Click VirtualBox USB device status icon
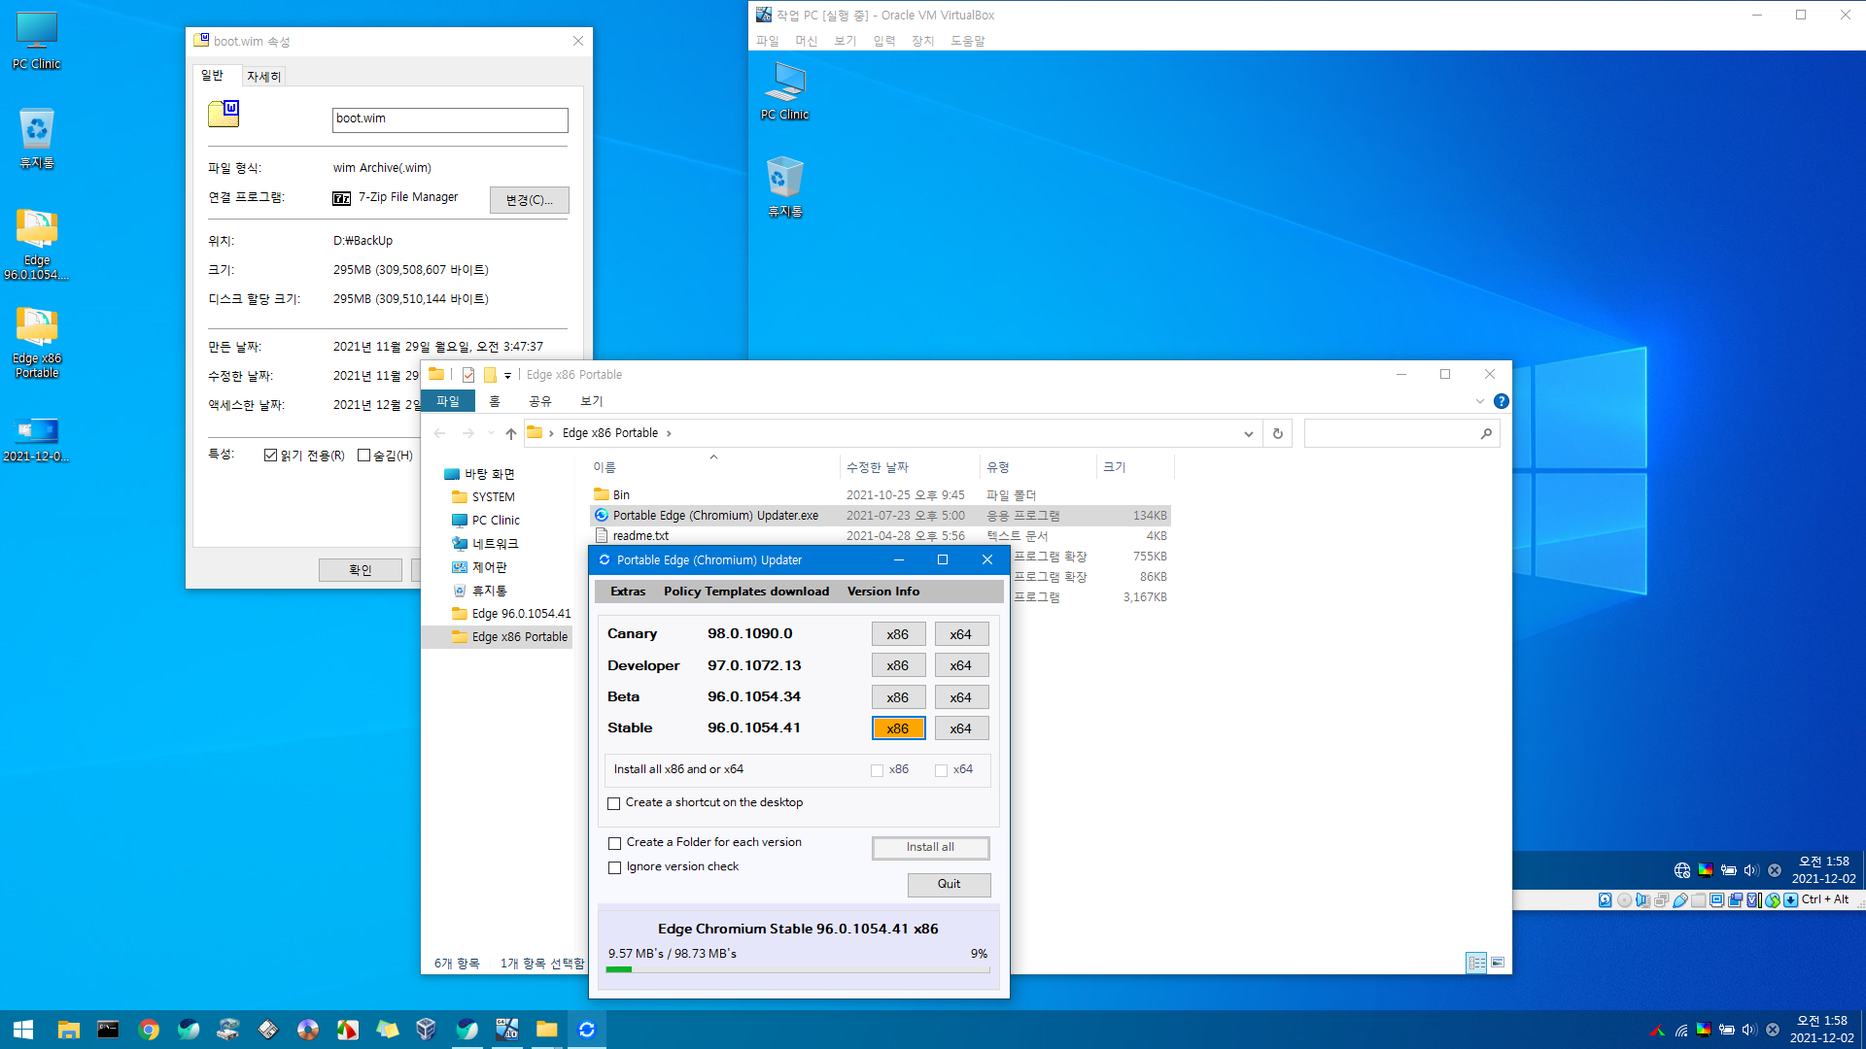Screen dimensions: 1866x1049 tap(1680, 900)
